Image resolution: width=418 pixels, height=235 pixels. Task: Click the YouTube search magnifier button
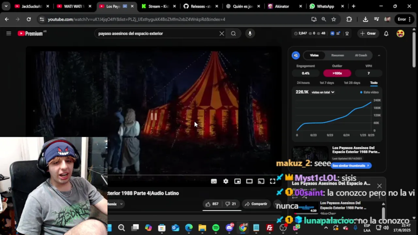point(233,33)
